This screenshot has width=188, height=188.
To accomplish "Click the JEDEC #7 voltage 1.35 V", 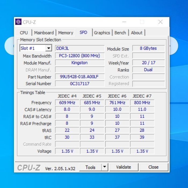I will [x=142, y=151].
